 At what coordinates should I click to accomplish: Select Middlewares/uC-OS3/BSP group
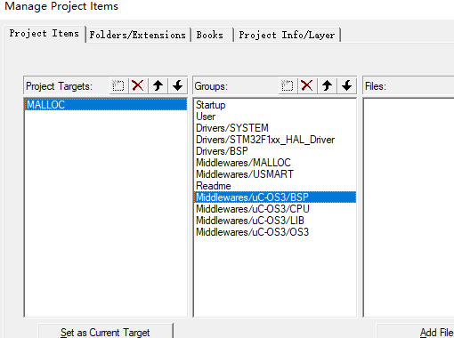[275, 197]
